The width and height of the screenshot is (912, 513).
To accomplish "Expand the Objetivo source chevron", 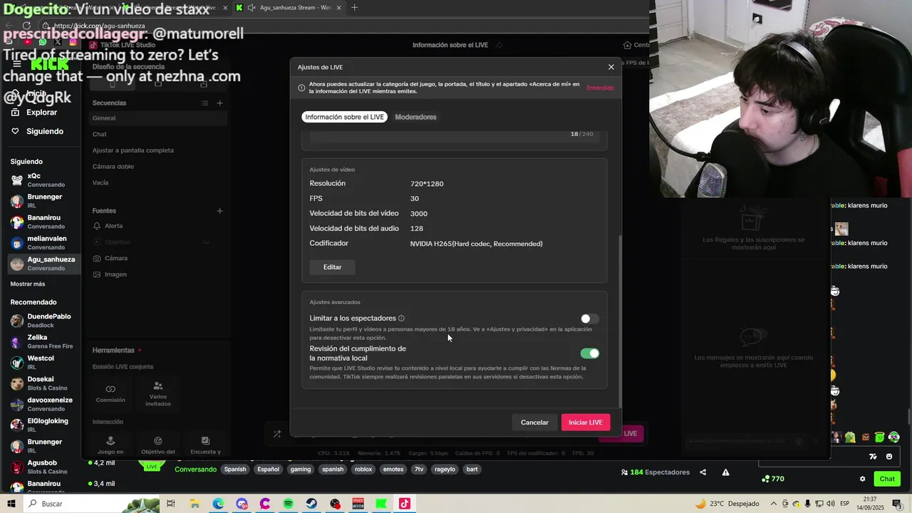I will click(206, 242).
